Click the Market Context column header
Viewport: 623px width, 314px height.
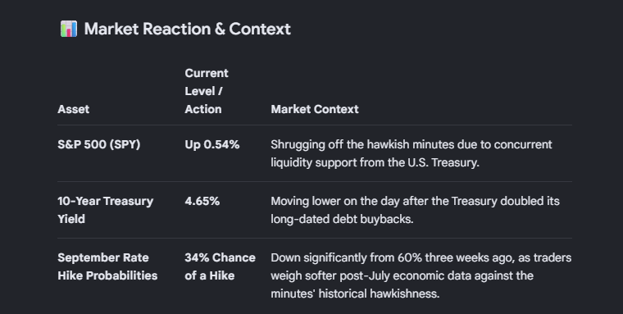(315, 109)
